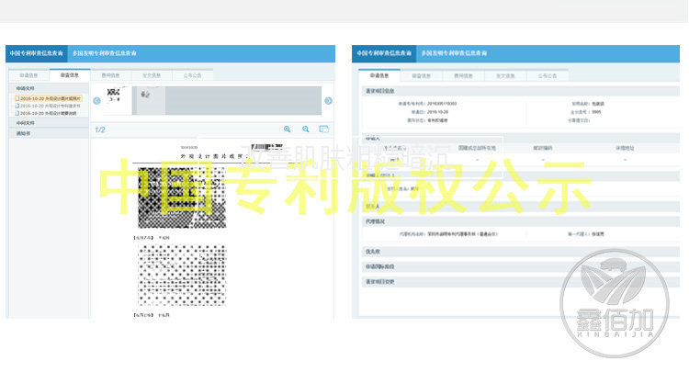The image size is (689, 372).
Task: Select 2016-10-20 外观设计图片或照片 file
Action: [49, 98]
